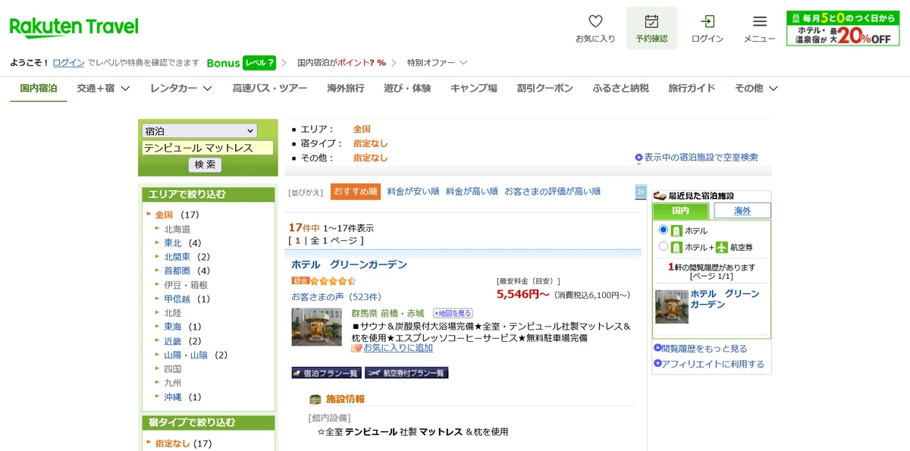Select 指定なし in 宿タイプ filter

(173, 443)
